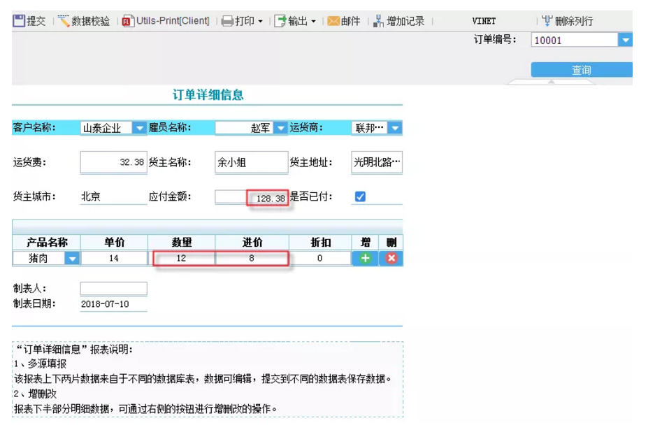This screenshot has height=446, width=662.
Task: Click the 制表日期 value 2018-07-10
Action: (x=105, y=303)
